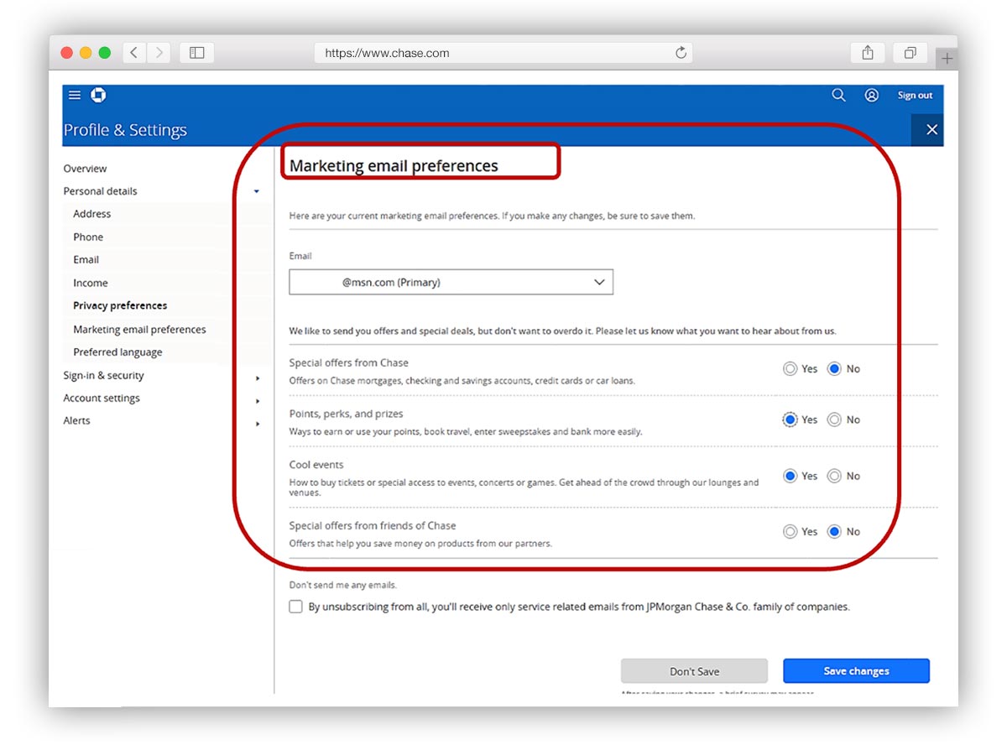
Task: Click the Account settings label
Action: [x=102, y=398]
